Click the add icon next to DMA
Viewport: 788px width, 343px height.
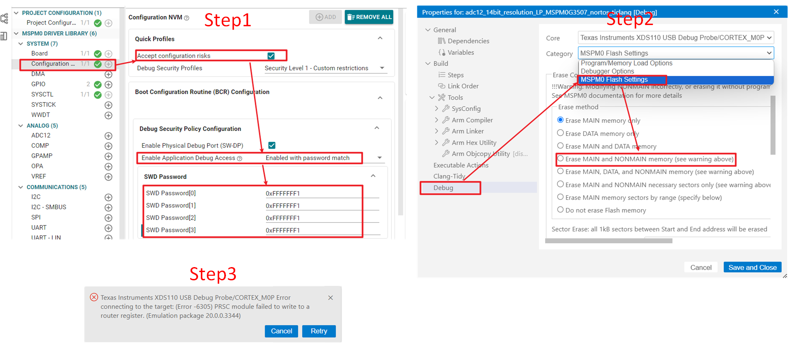tap(108, 74)
